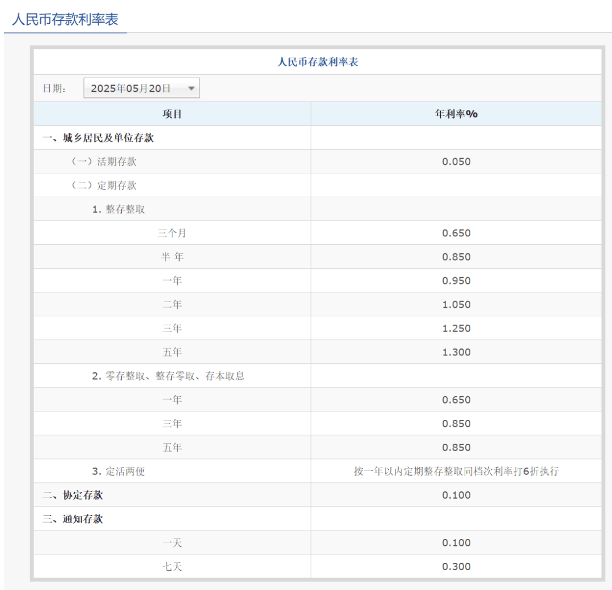Select the 一天 notice deposit row
Screen dimensions: 612x590
click(172, 542)
